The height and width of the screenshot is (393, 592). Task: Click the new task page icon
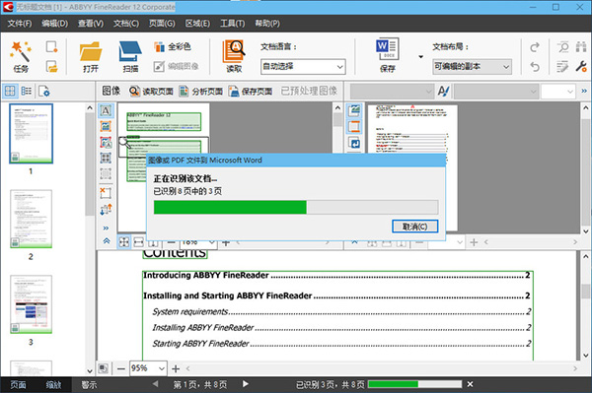[x=51, y=47]
